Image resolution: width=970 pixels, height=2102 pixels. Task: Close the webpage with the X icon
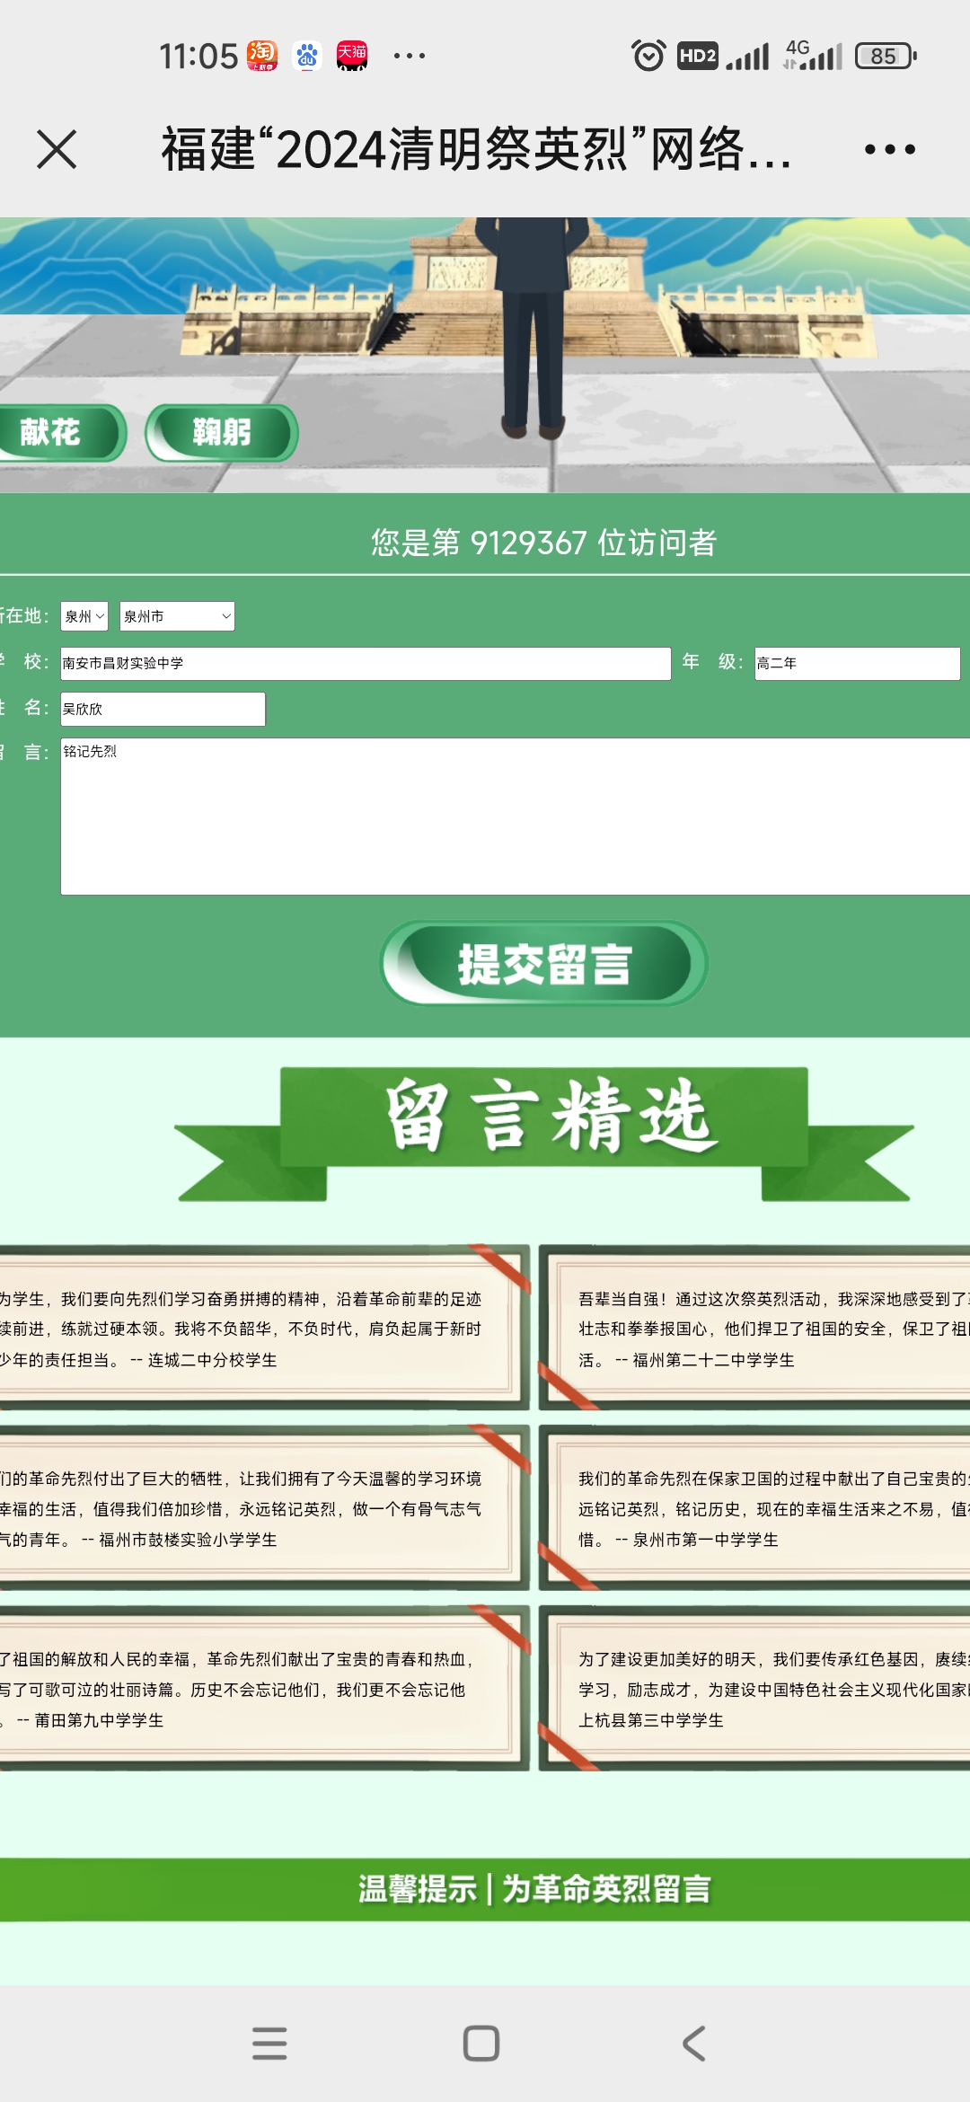click(57, 149)
